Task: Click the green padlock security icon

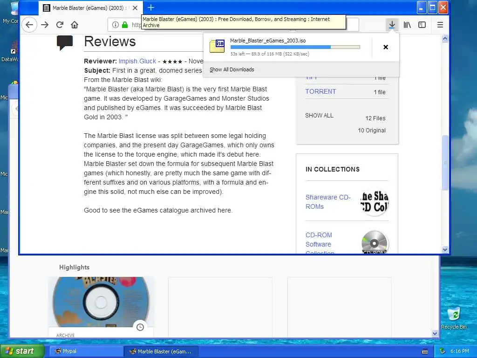Action: pos(125,25)
